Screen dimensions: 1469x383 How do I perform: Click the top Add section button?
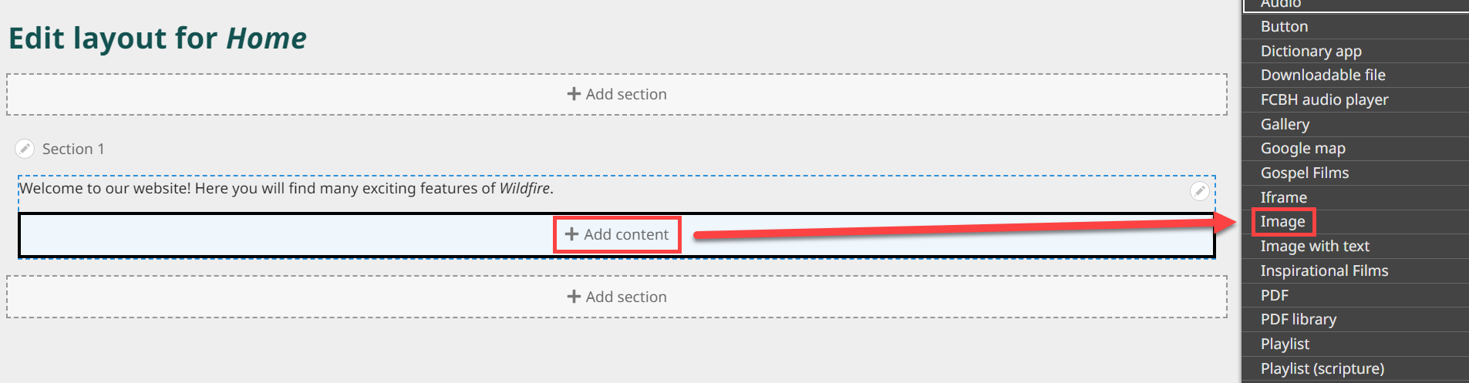616,94
